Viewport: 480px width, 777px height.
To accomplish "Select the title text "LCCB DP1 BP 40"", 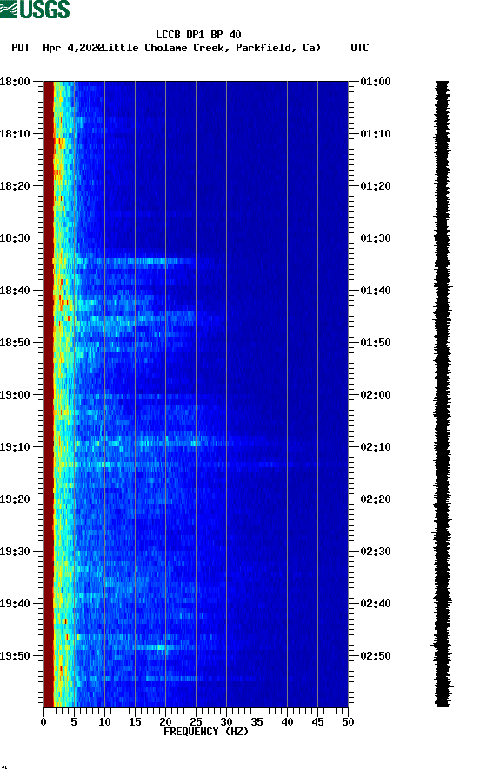I will (198, 35).
